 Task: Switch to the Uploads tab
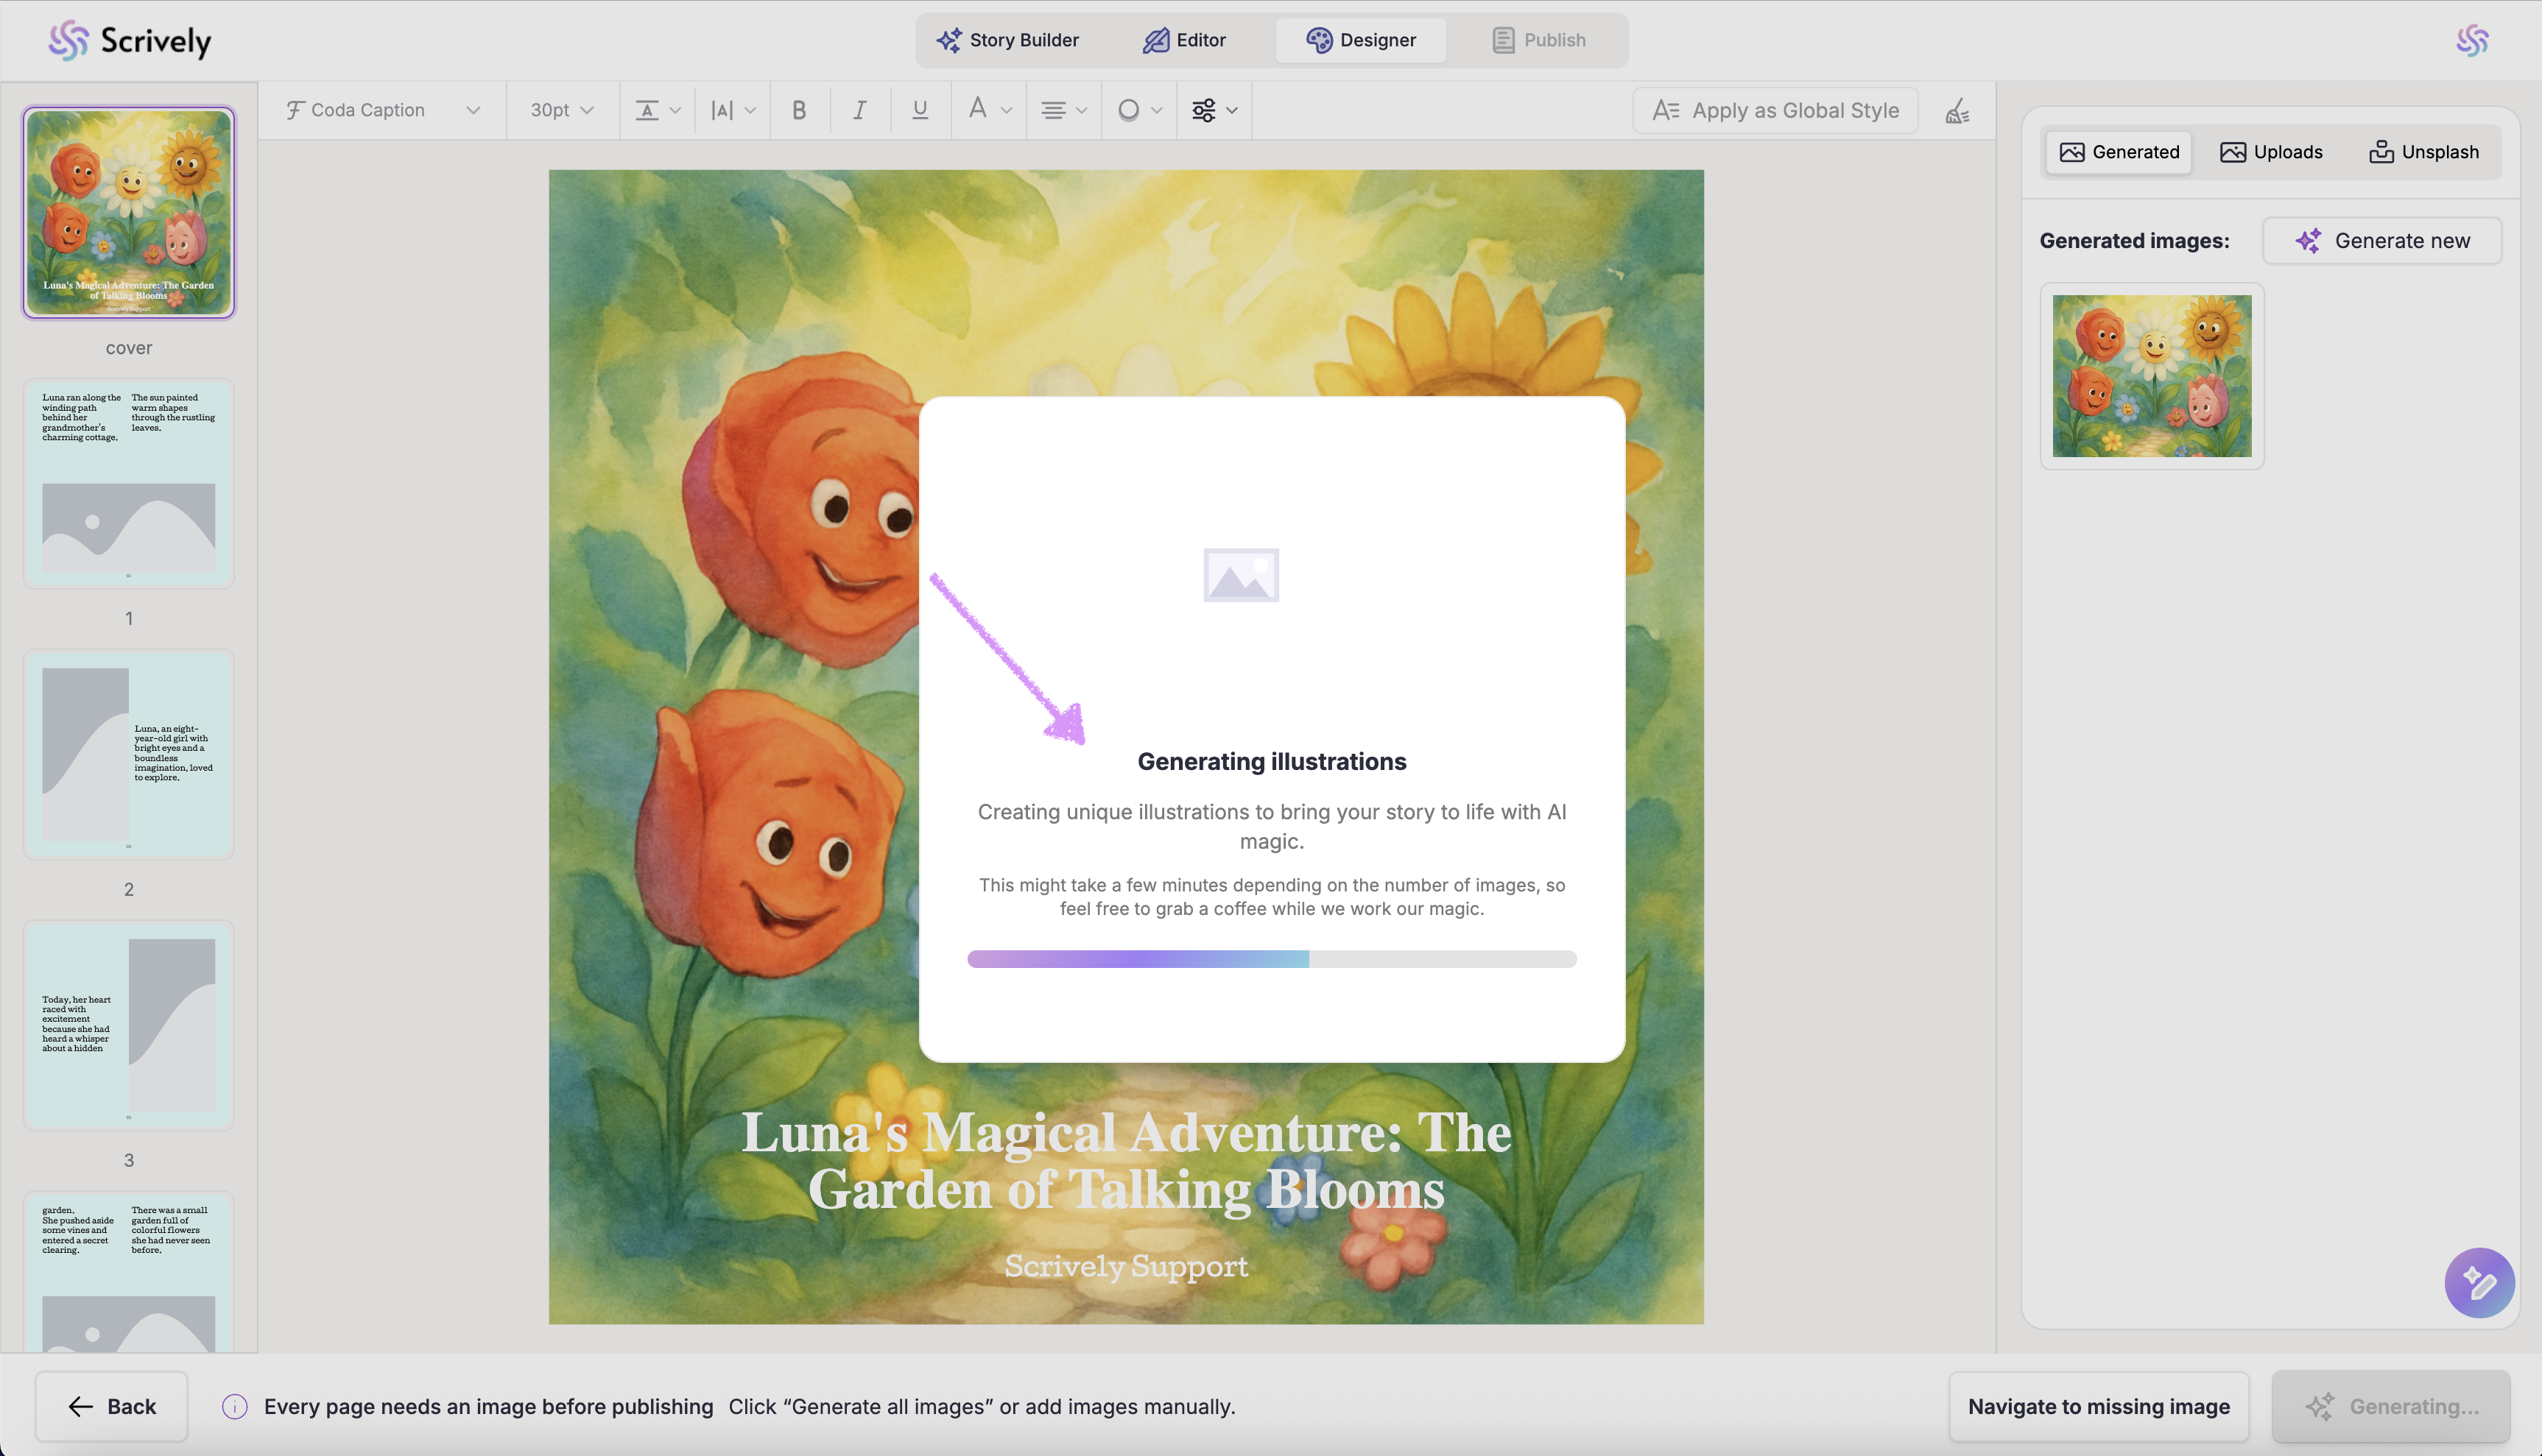click(x=2271, y=152)
